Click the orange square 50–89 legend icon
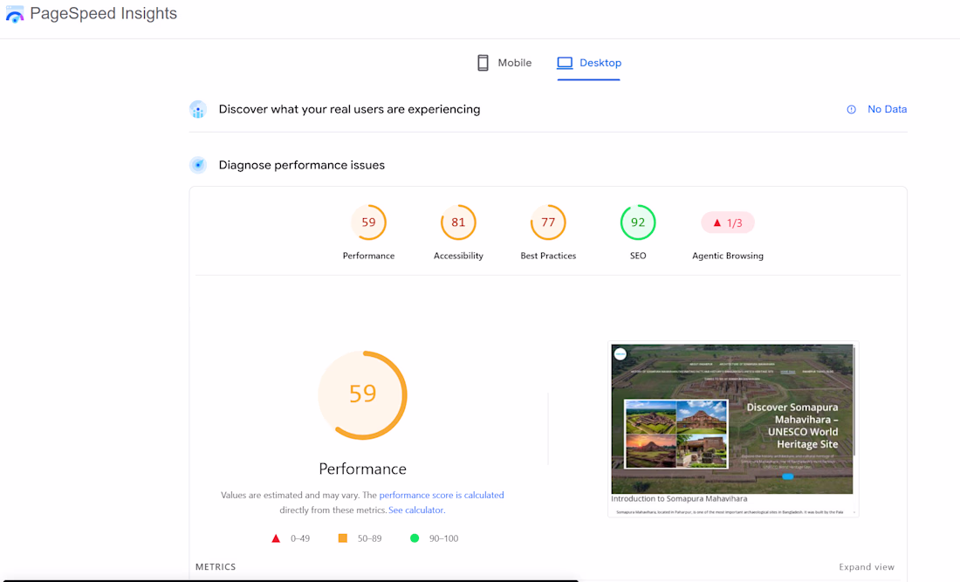This screenshot has width=960, height=582. tap(343, 538)
